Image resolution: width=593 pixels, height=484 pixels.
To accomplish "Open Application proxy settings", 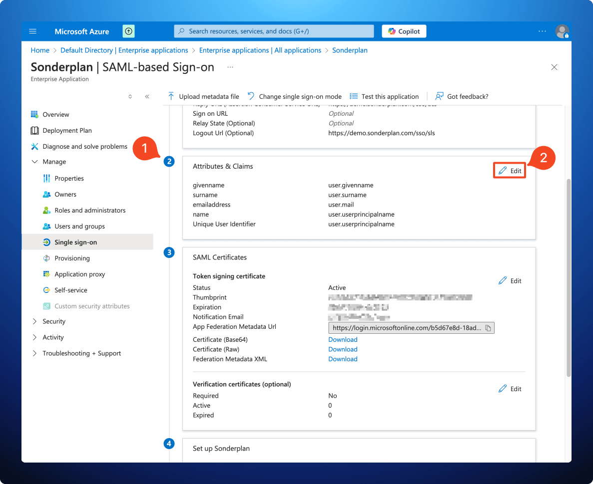I will click(79, 274).
